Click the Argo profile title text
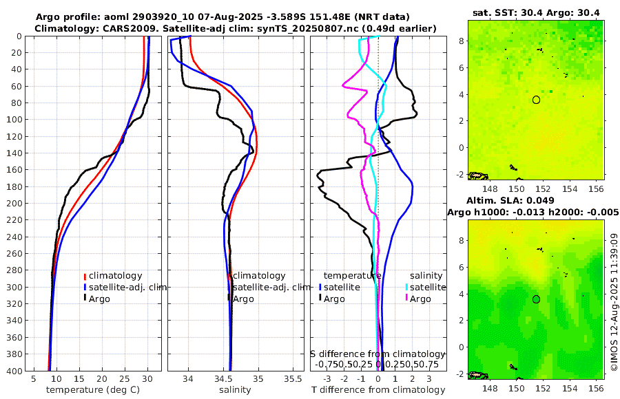 click(223, 17)
